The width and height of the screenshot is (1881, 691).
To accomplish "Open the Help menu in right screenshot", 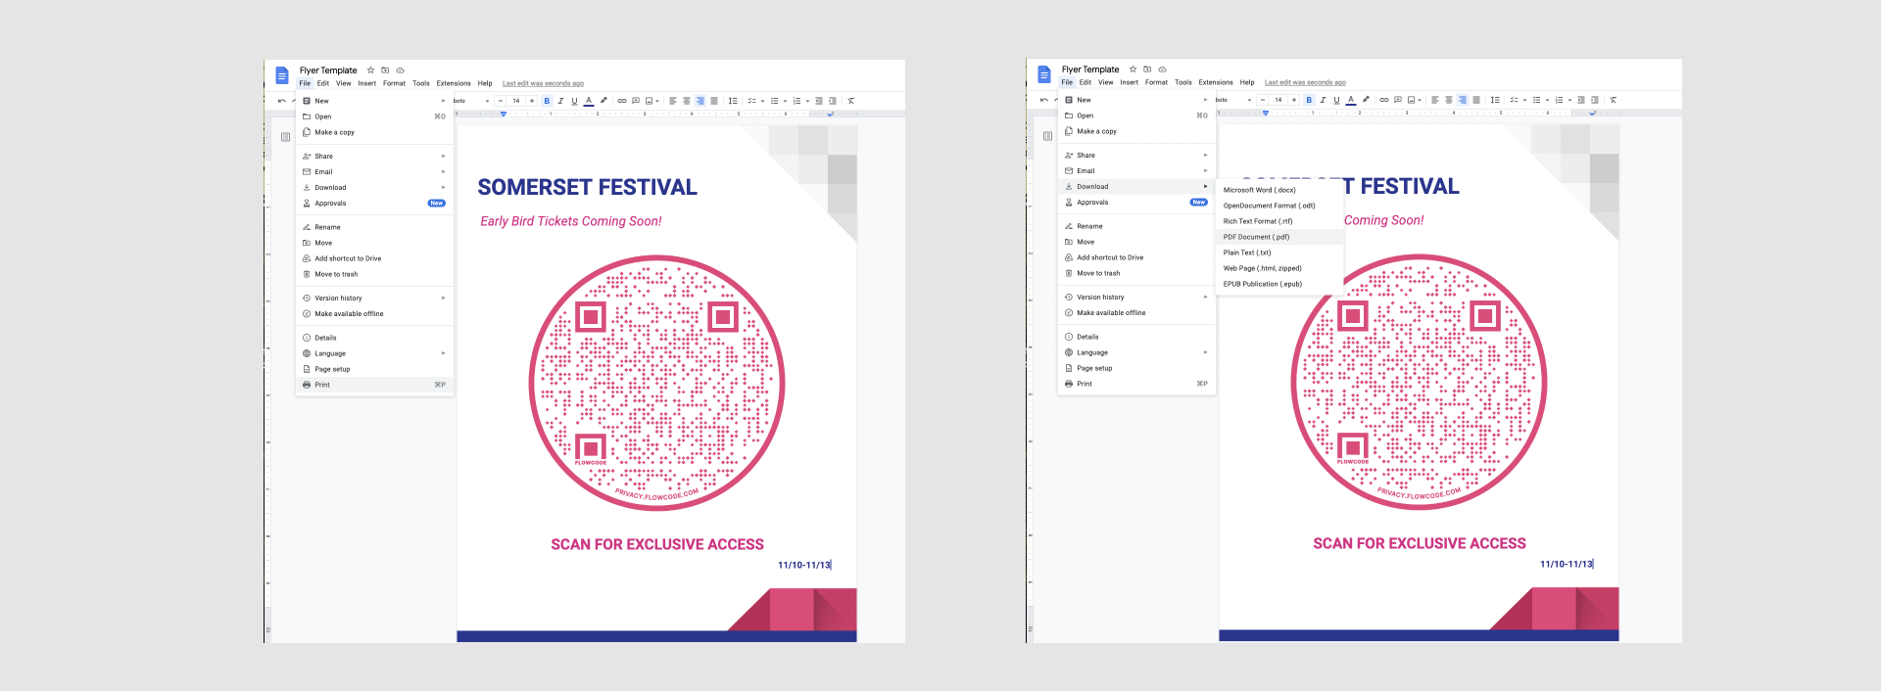I will click(1247, 82).
